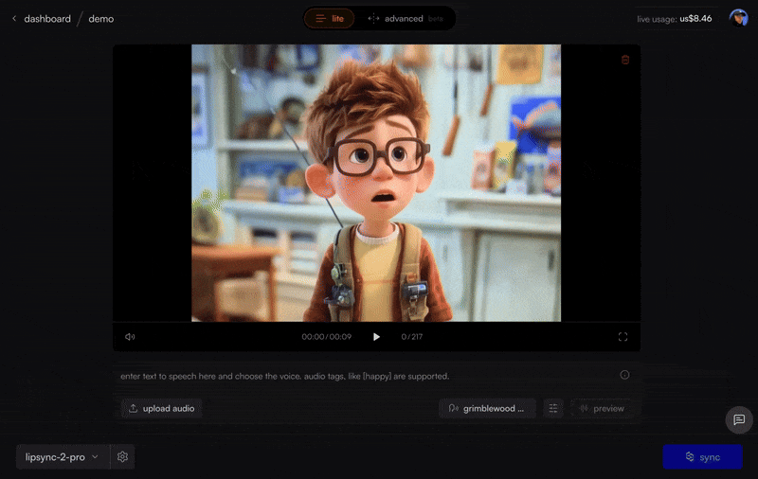Image resolution: width=758 pixels, height=479 pixels.
Task: Go to dashboard breadcrumb
Action: (x=47, y=19)
